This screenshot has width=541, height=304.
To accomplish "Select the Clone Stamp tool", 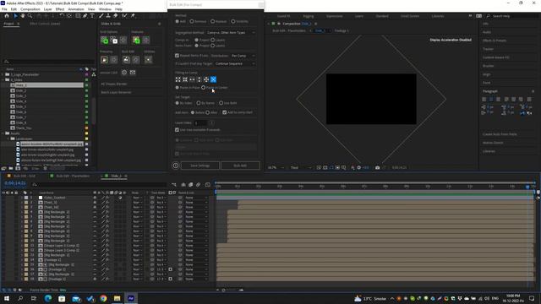I will coord(108,16).
